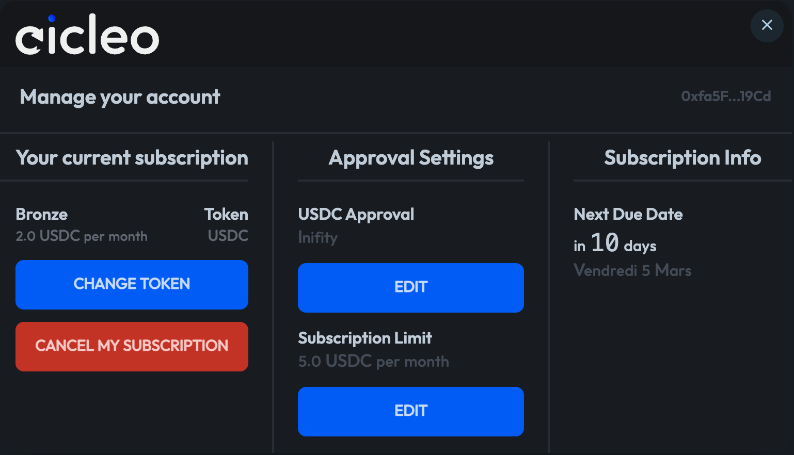Screen dimensions: 794x455
Task: Click the Vendredi 5 Mars date
Action: tap(632, 270)
